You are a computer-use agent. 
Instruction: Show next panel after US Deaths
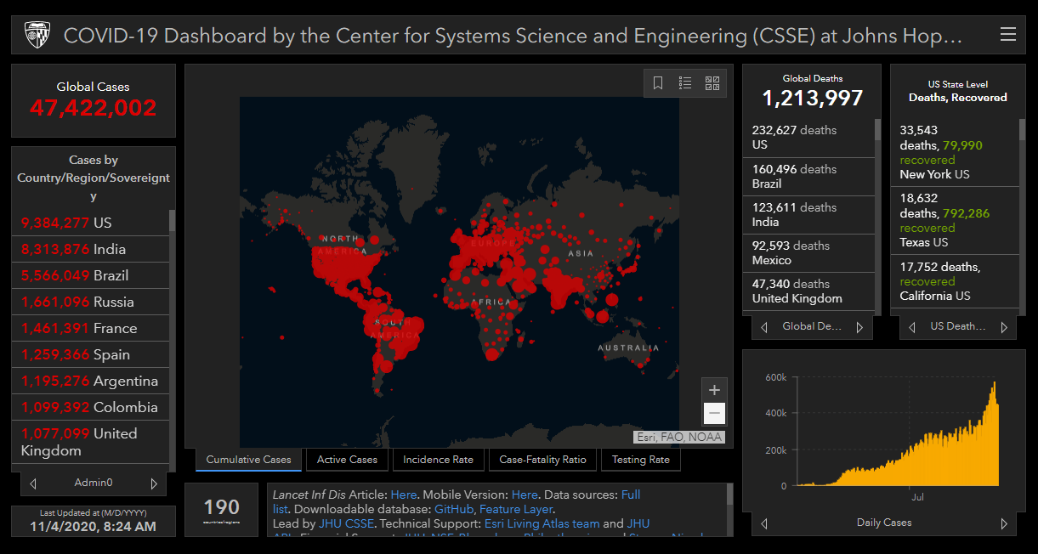coord(1004,327)
